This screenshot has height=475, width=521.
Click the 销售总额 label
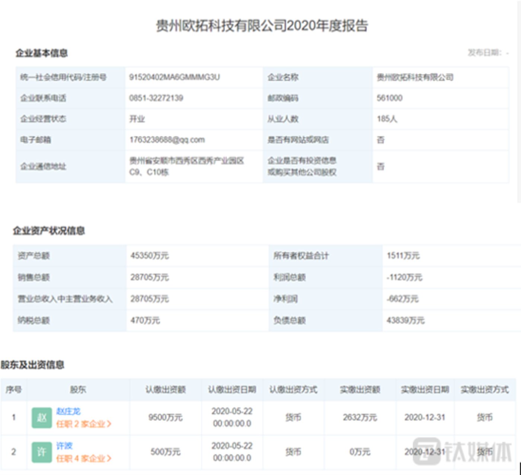point(33,277)
